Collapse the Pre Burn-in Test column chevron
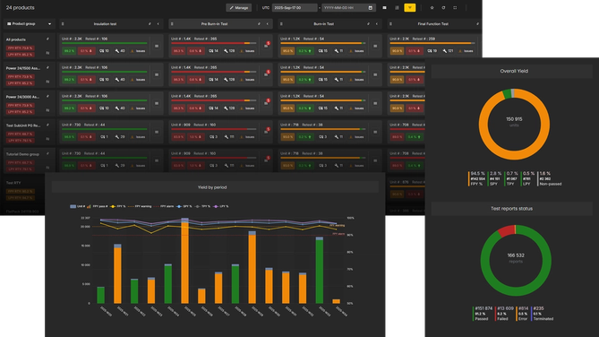Image resolution: width=599 pixels, height=337 pixels. point(268,23)
